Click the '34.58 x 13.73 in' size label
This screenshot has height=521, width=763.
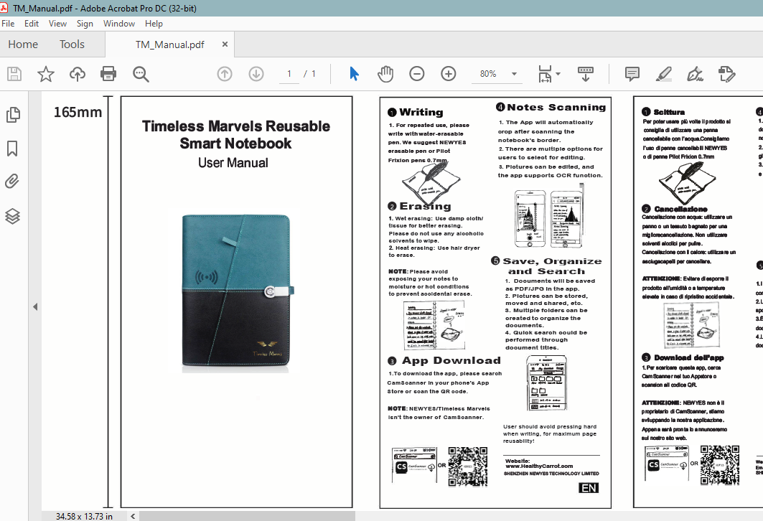(84, 516)
